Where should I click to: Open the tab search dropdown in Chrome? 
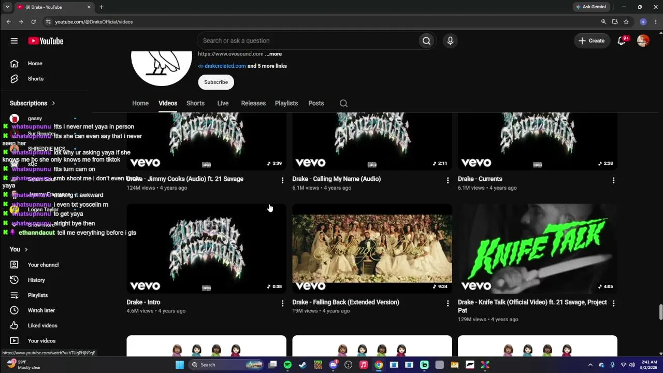click(x=7, y=7)
